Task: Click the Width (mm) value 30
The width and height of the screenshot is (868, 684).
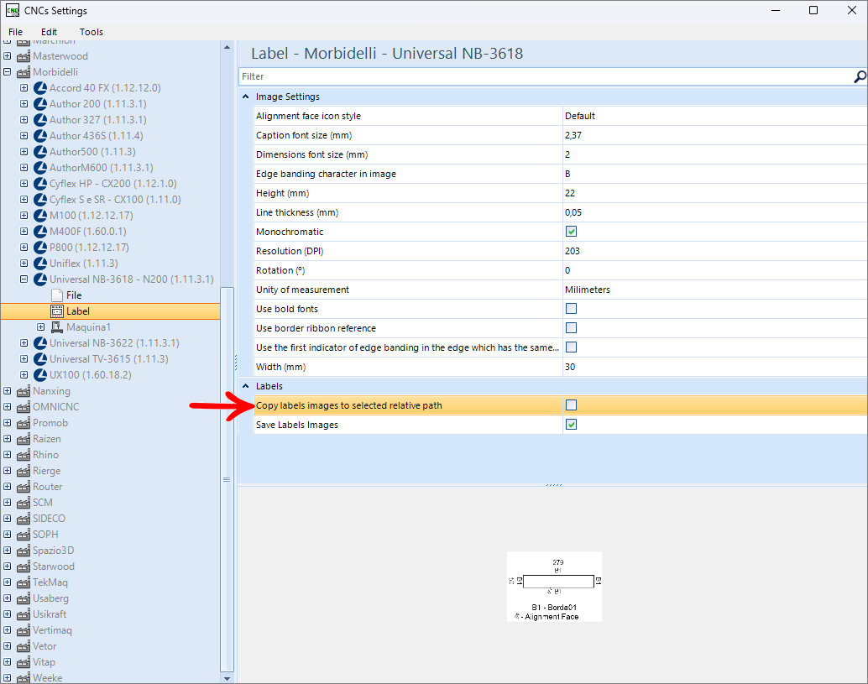Action: click(570, 367)
